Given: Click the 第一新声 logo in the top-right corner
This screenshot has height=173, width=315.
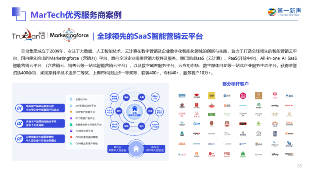Looking at the screenshot, I should [284, 12].
